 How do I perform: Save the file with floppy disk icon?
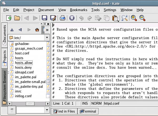[45, 18]
